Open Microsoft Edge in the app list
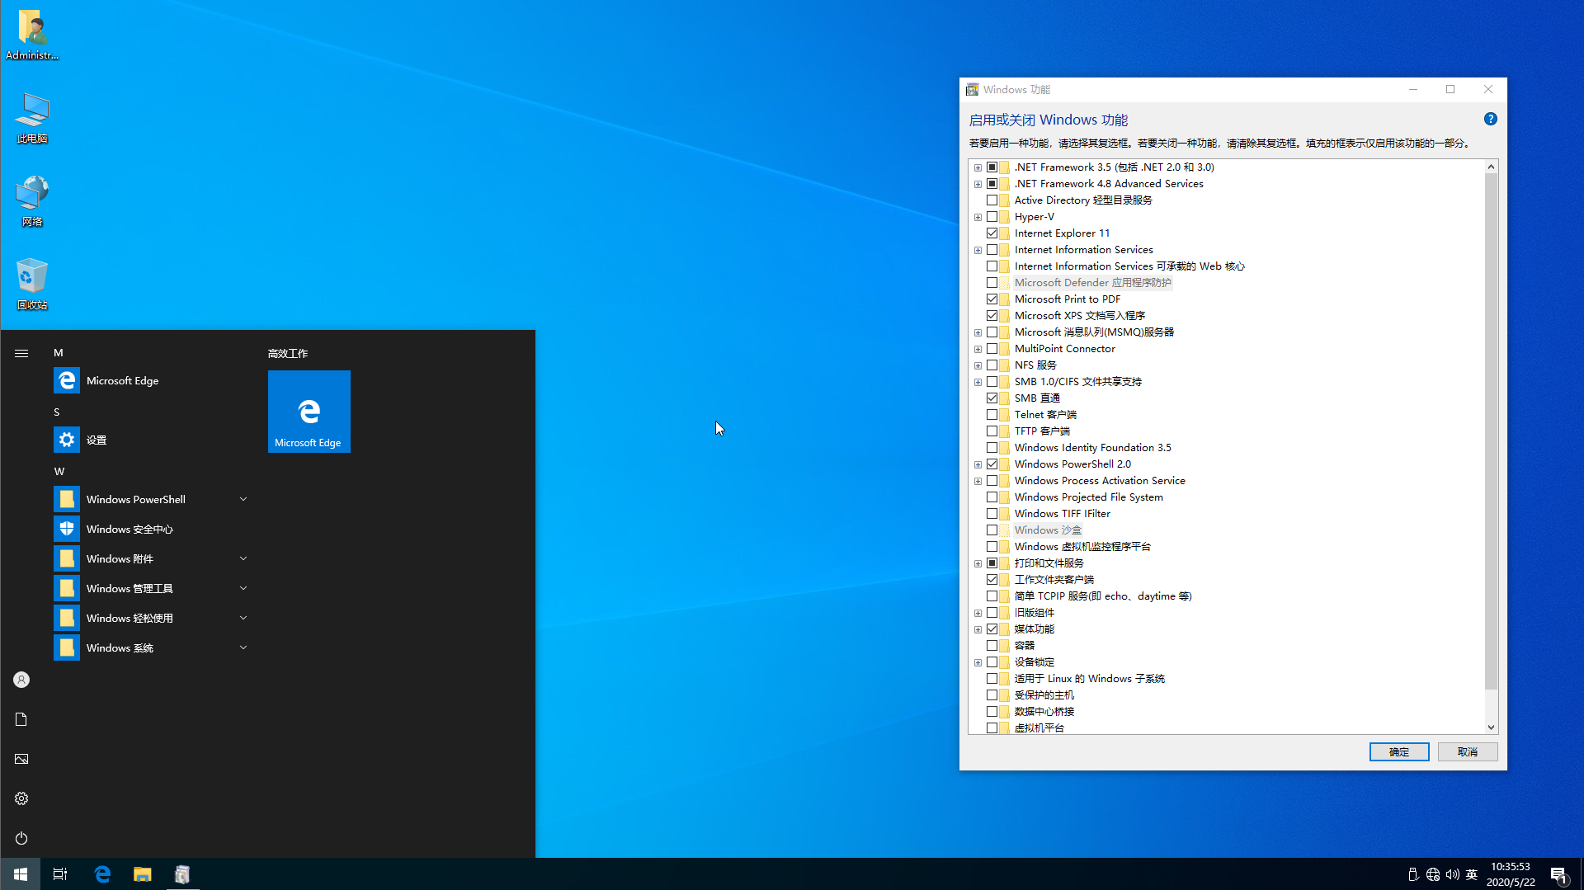The width and height of the screenshot is (1584, 890). [x=153, y=380]
